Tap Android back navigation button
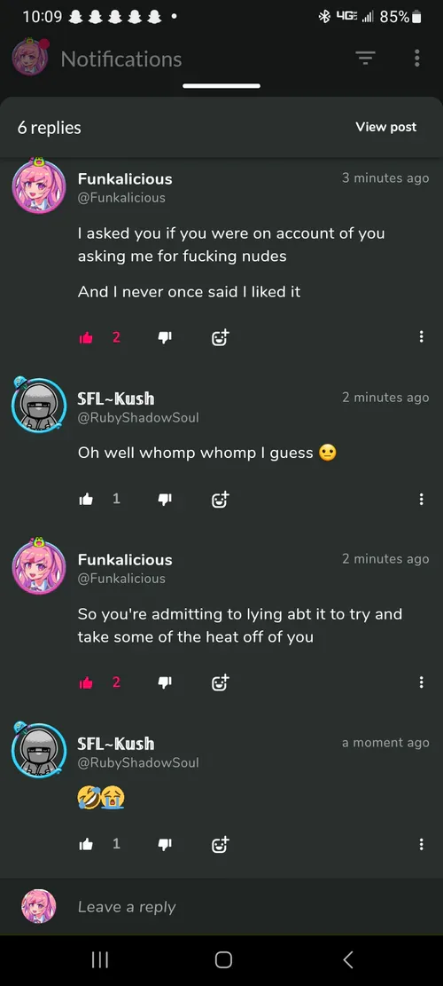This screenshot has height=986, width=443. [348, 959]
